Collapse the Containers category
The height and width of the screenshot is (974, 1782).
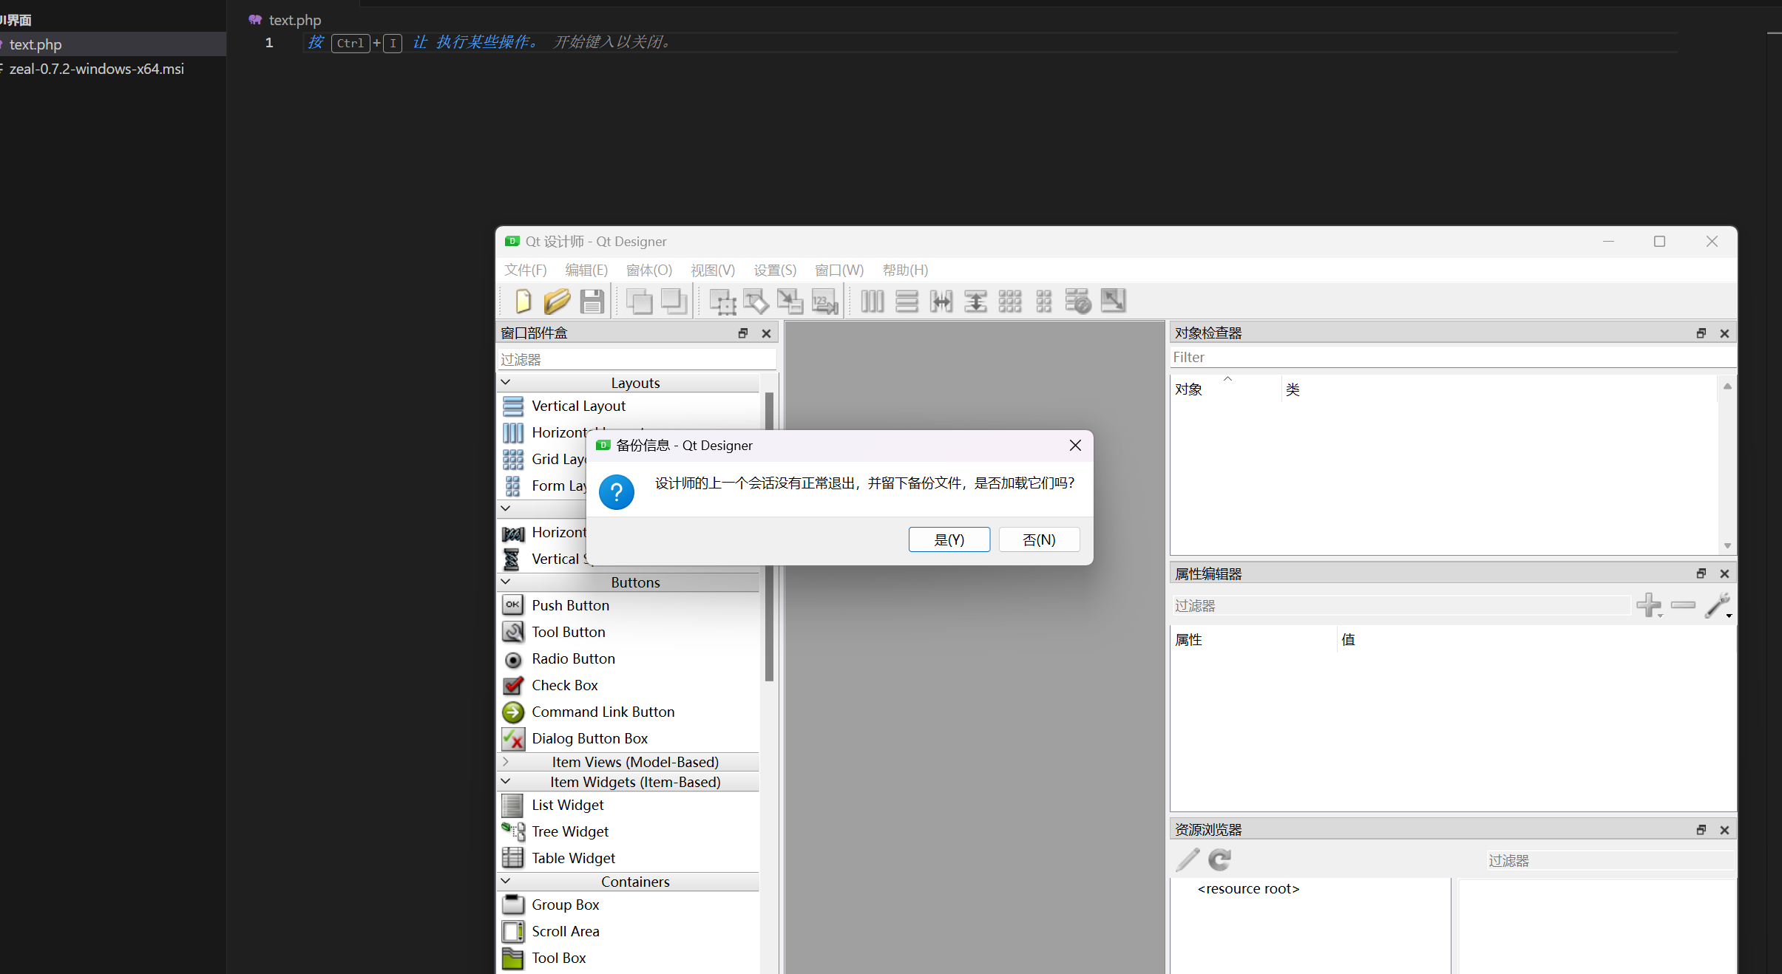click(507, 881)
